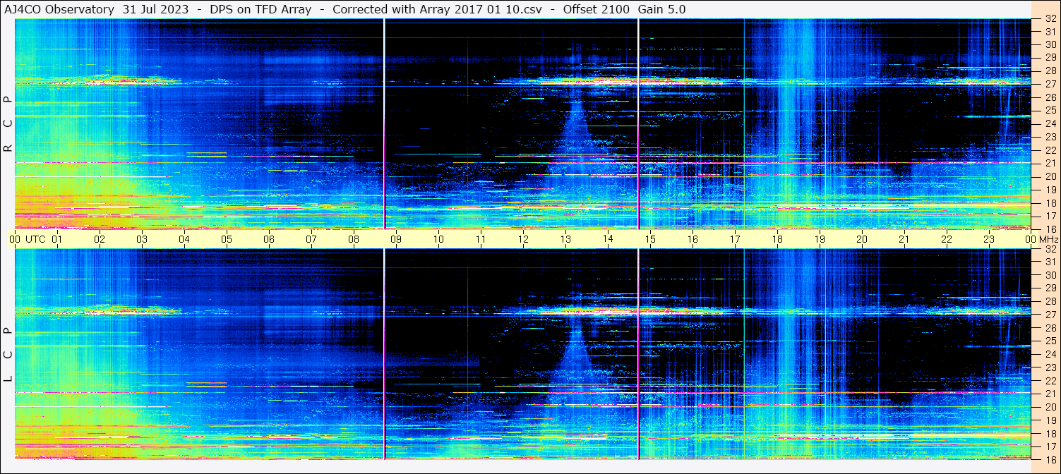Click the 17 MHz tick in the LCP panel
Image resolution: width=1061 pixels, height=474 pixels.
click(x=1050, y=446)
